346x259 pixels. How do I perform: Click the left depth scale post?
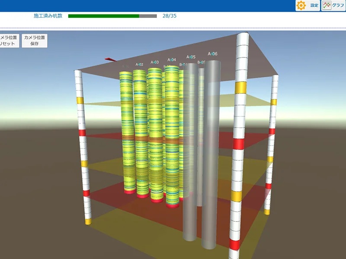tap(83, 147)
